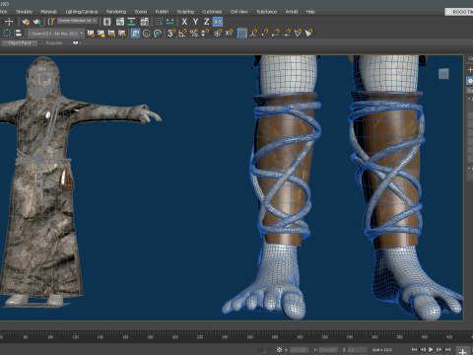Toggle the selection lock icon

coord(270,349)
